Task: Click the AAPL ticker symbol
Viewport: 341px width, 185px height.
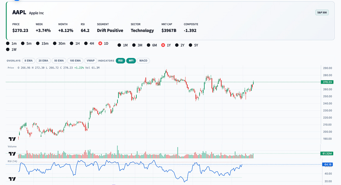Action: pos(19,12)
